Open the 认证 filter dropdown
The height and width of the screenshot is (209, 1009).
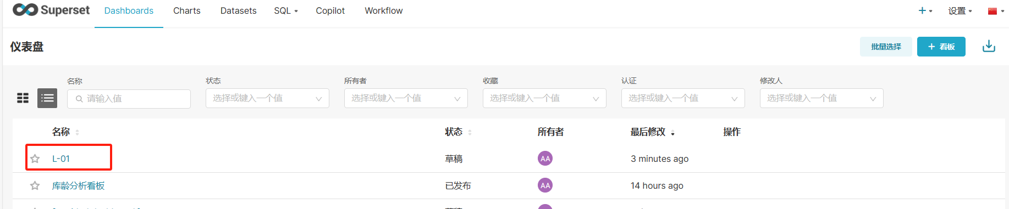(x=683, y=98)
